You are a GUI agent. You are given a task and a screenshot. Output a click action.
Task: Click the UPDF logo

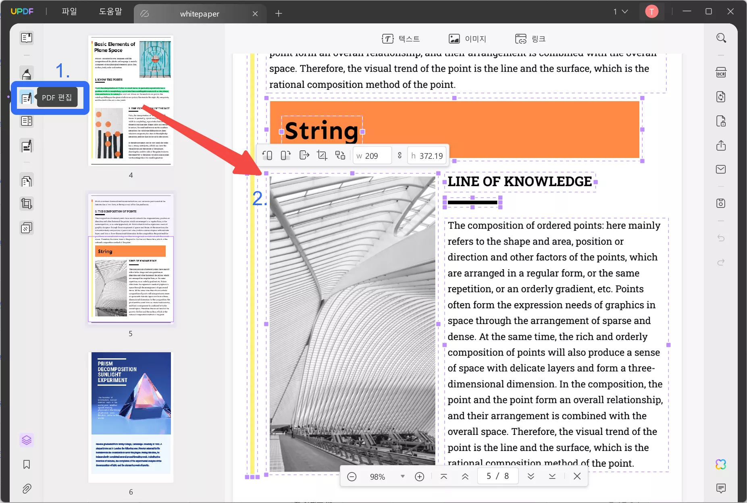(x=22, y=11)
